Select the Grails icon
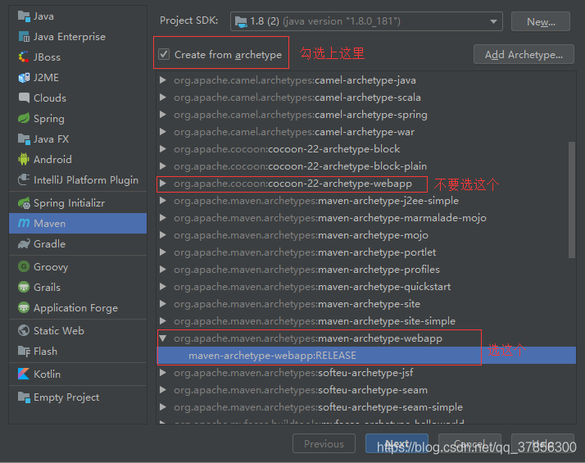Image resolution: width=585 pixels, height=463 pixels. tap(24, 288)
